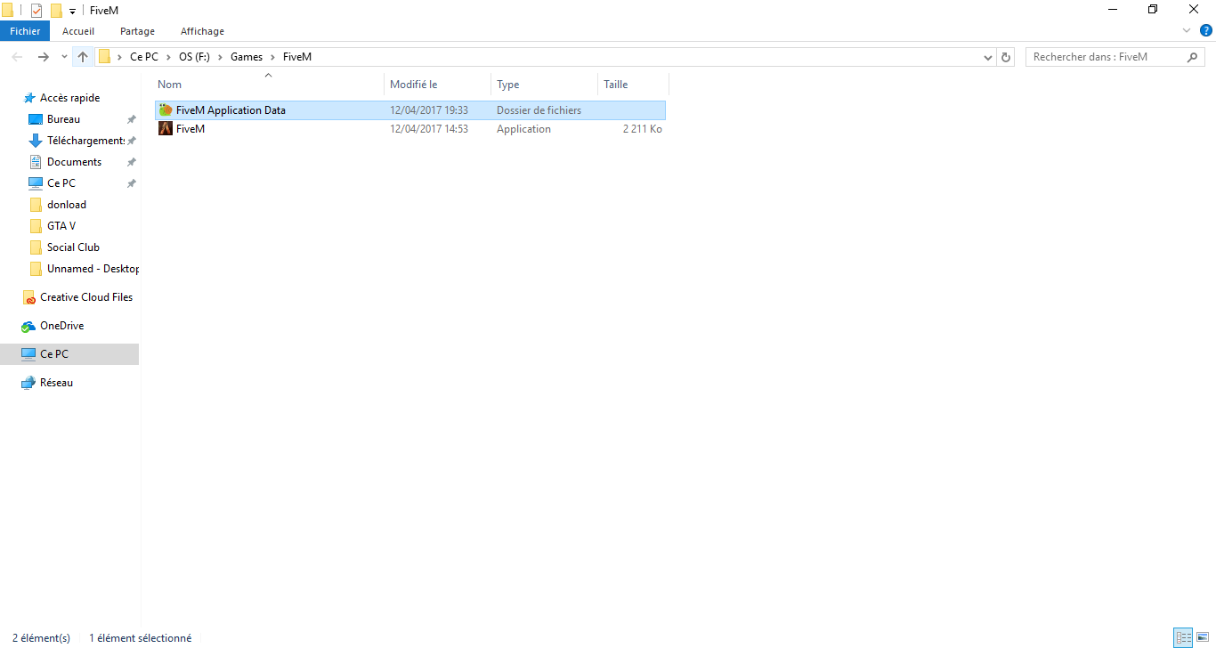The width and height of the screenshot is (1216, 648).
Task: Open GTA V folder in sidebar
Action: [x=61, y=226]
